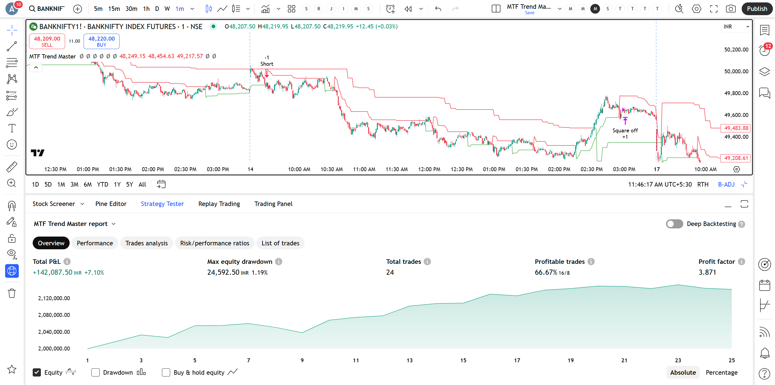The height and width of the screenshot is (385, 775).
Task: Select the crosshair cursor tool
Action: (x=12, y=30)
